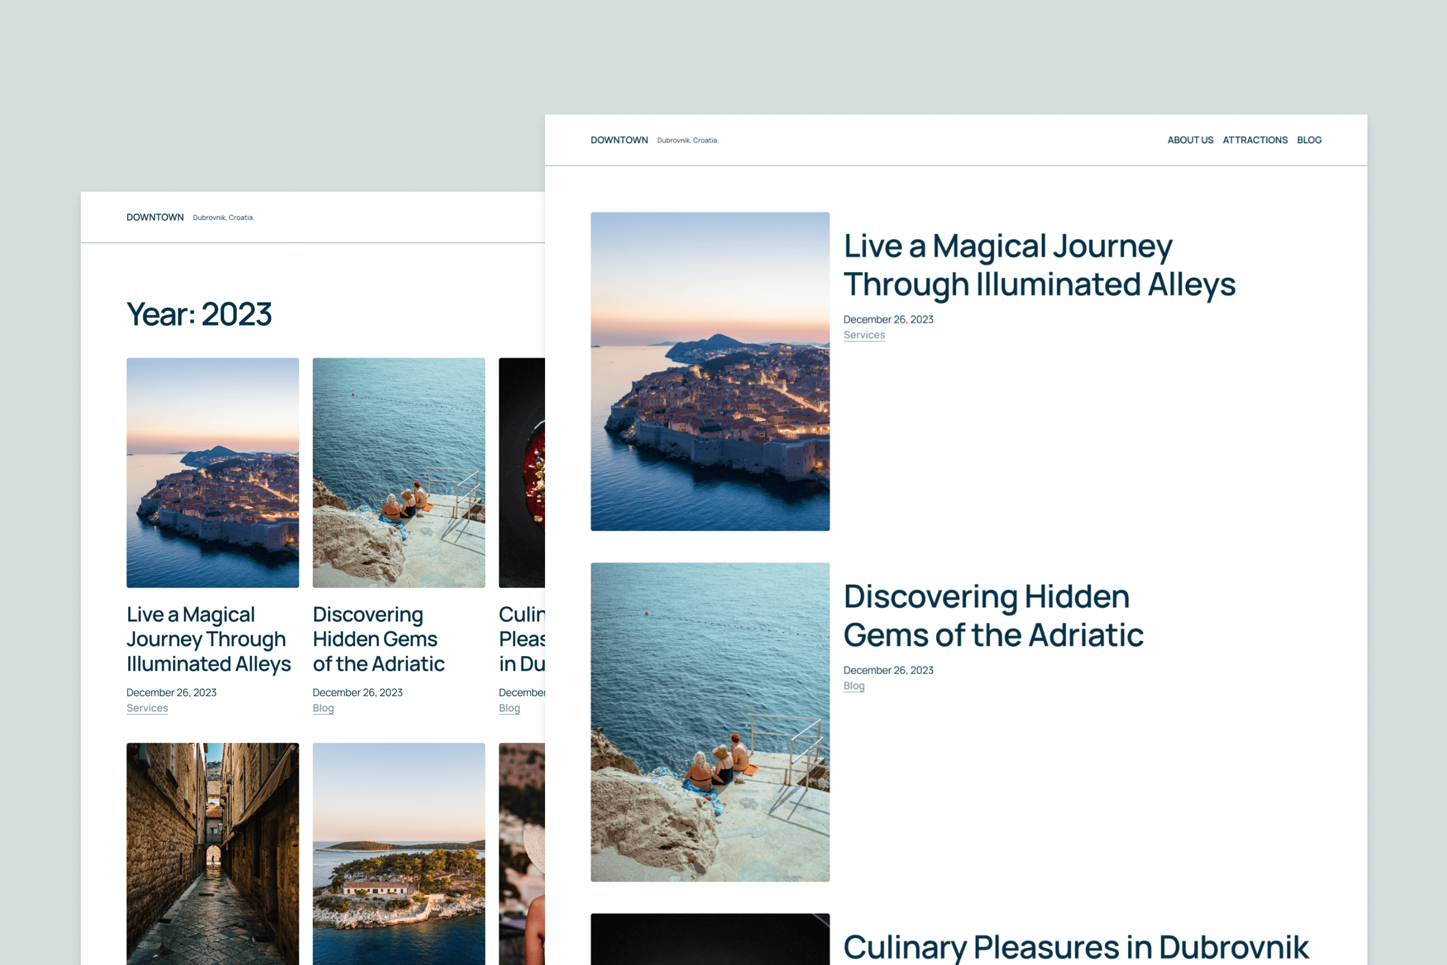Click the large Dubrovnik old town sunset image
The width and height of the screenshot is (1447, 965).
pos(710,371)
